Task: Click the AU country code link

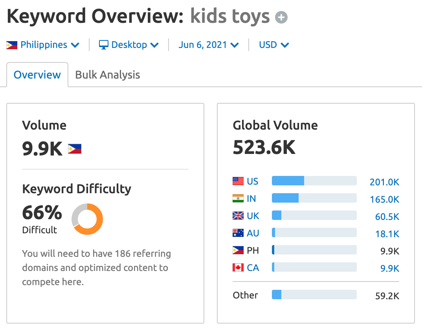Action: click(253, 233)
